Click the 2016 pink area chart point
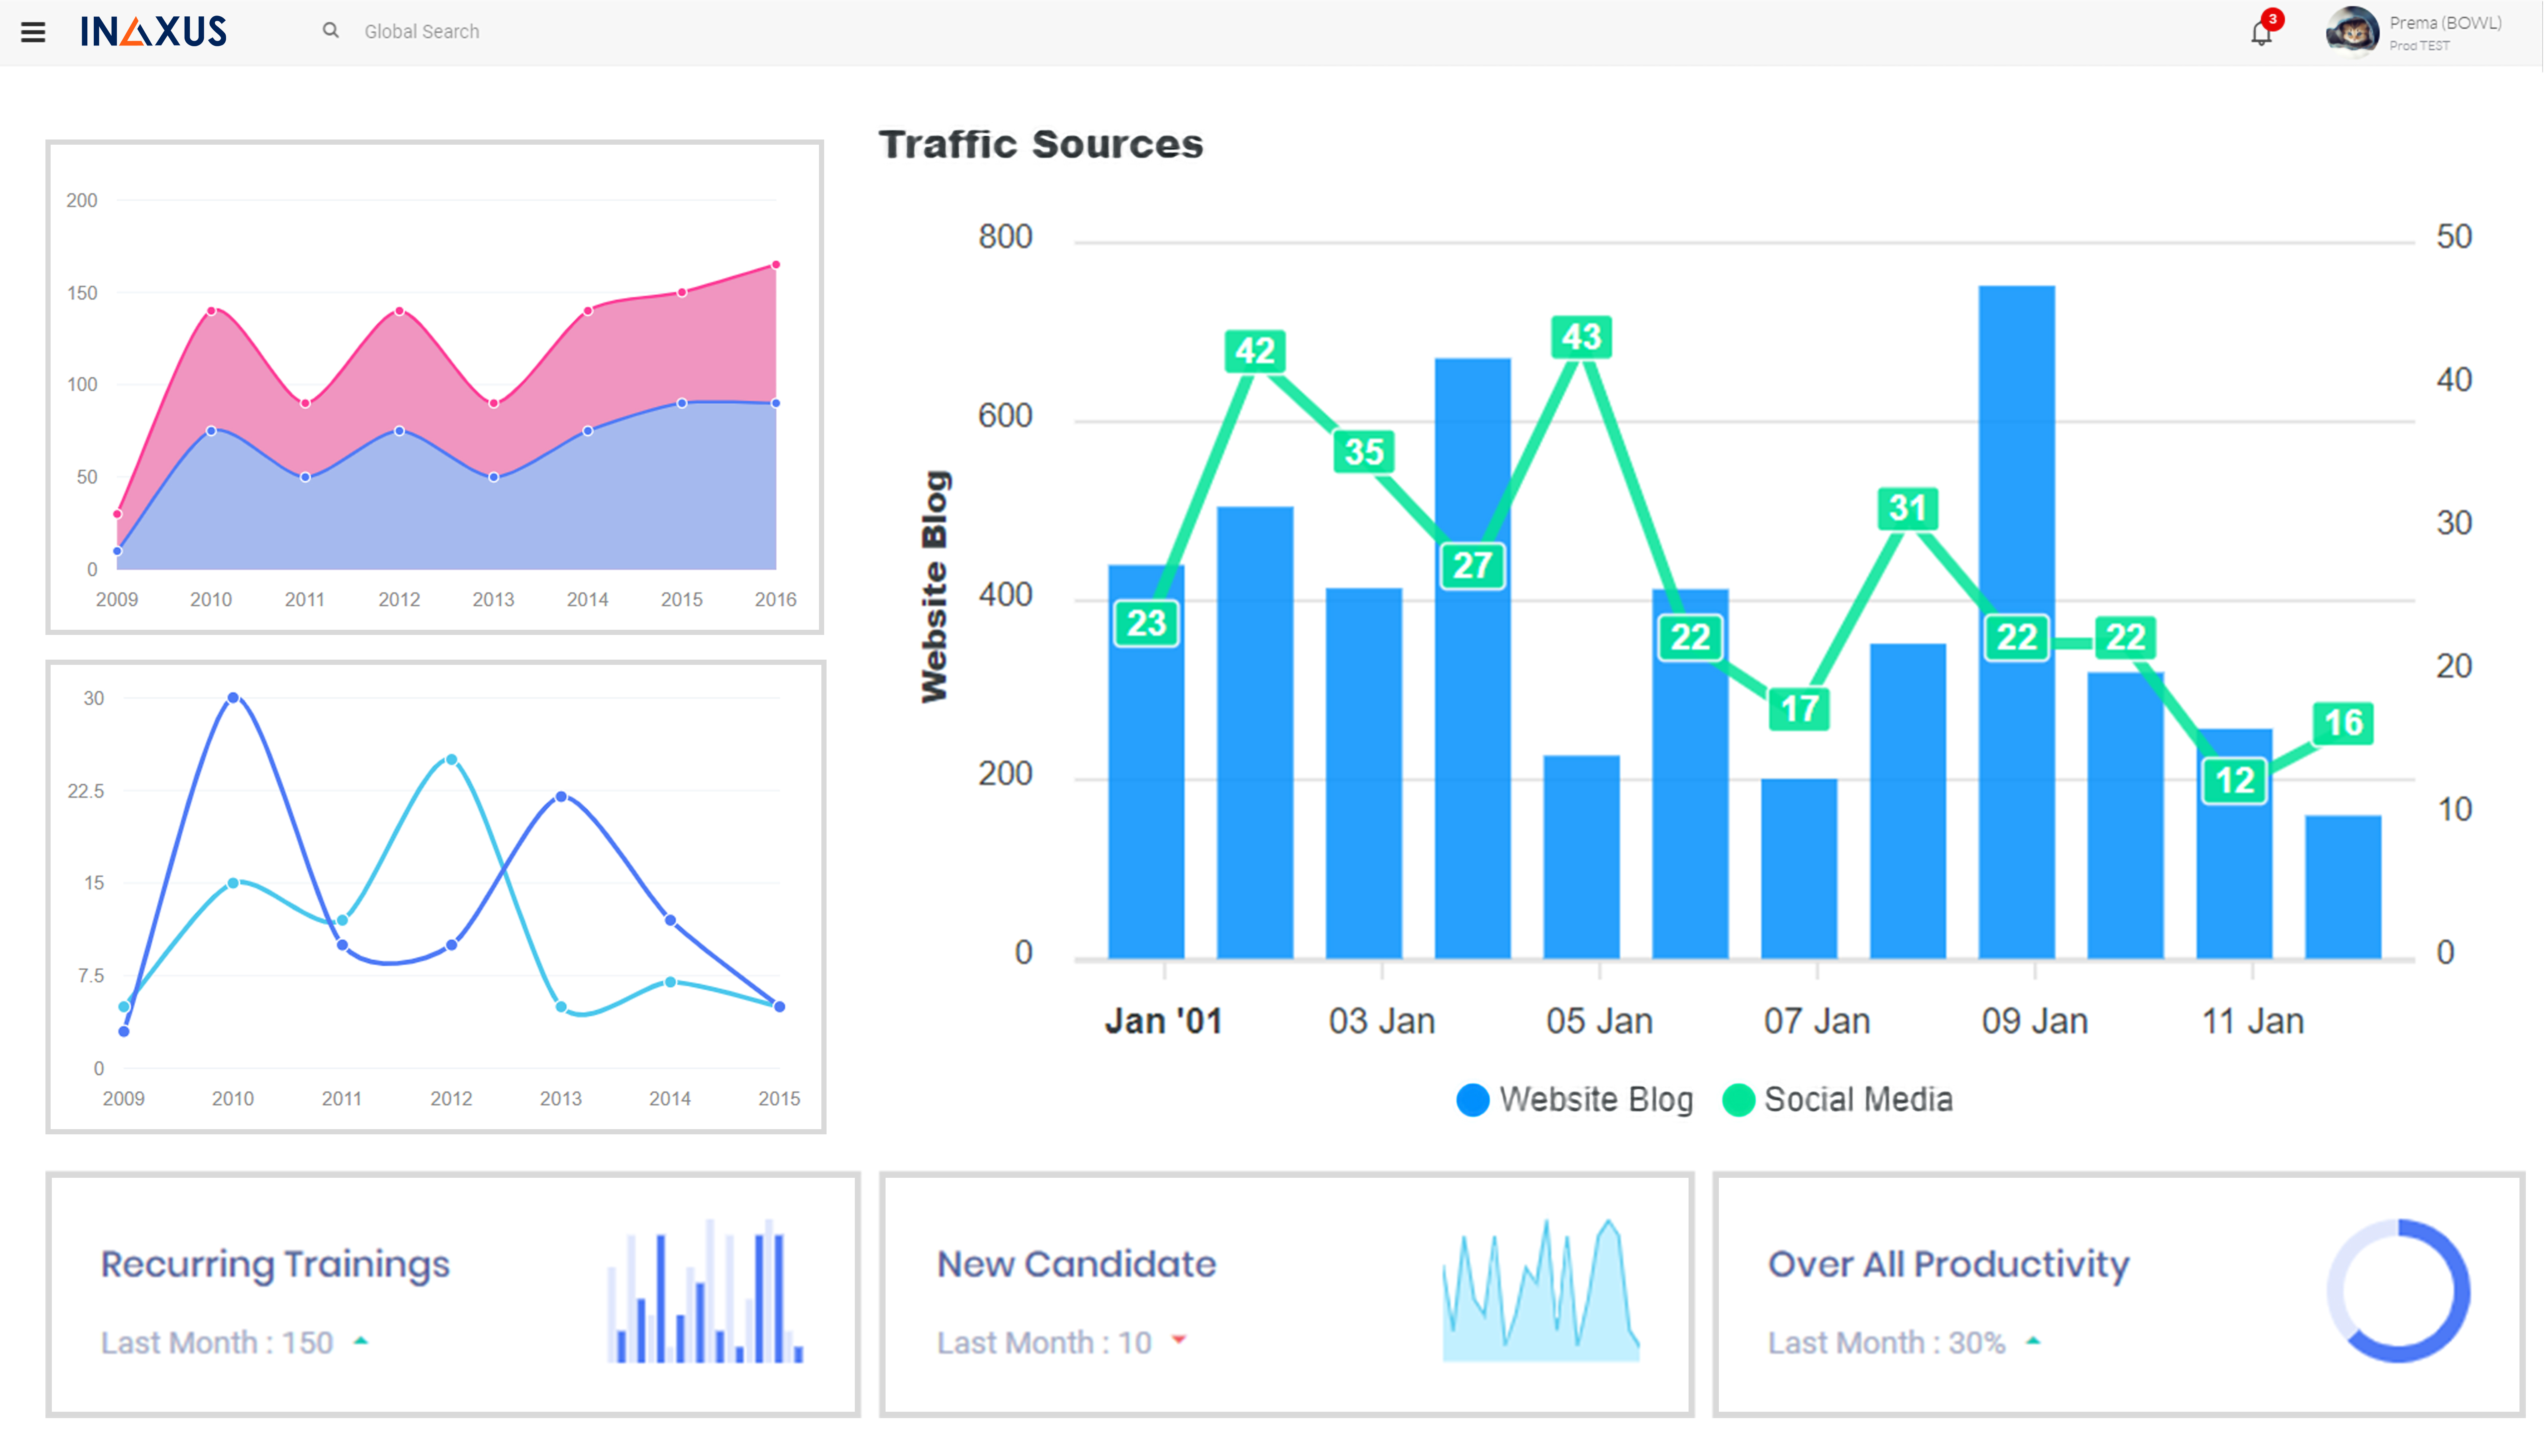 pos(776,266)
